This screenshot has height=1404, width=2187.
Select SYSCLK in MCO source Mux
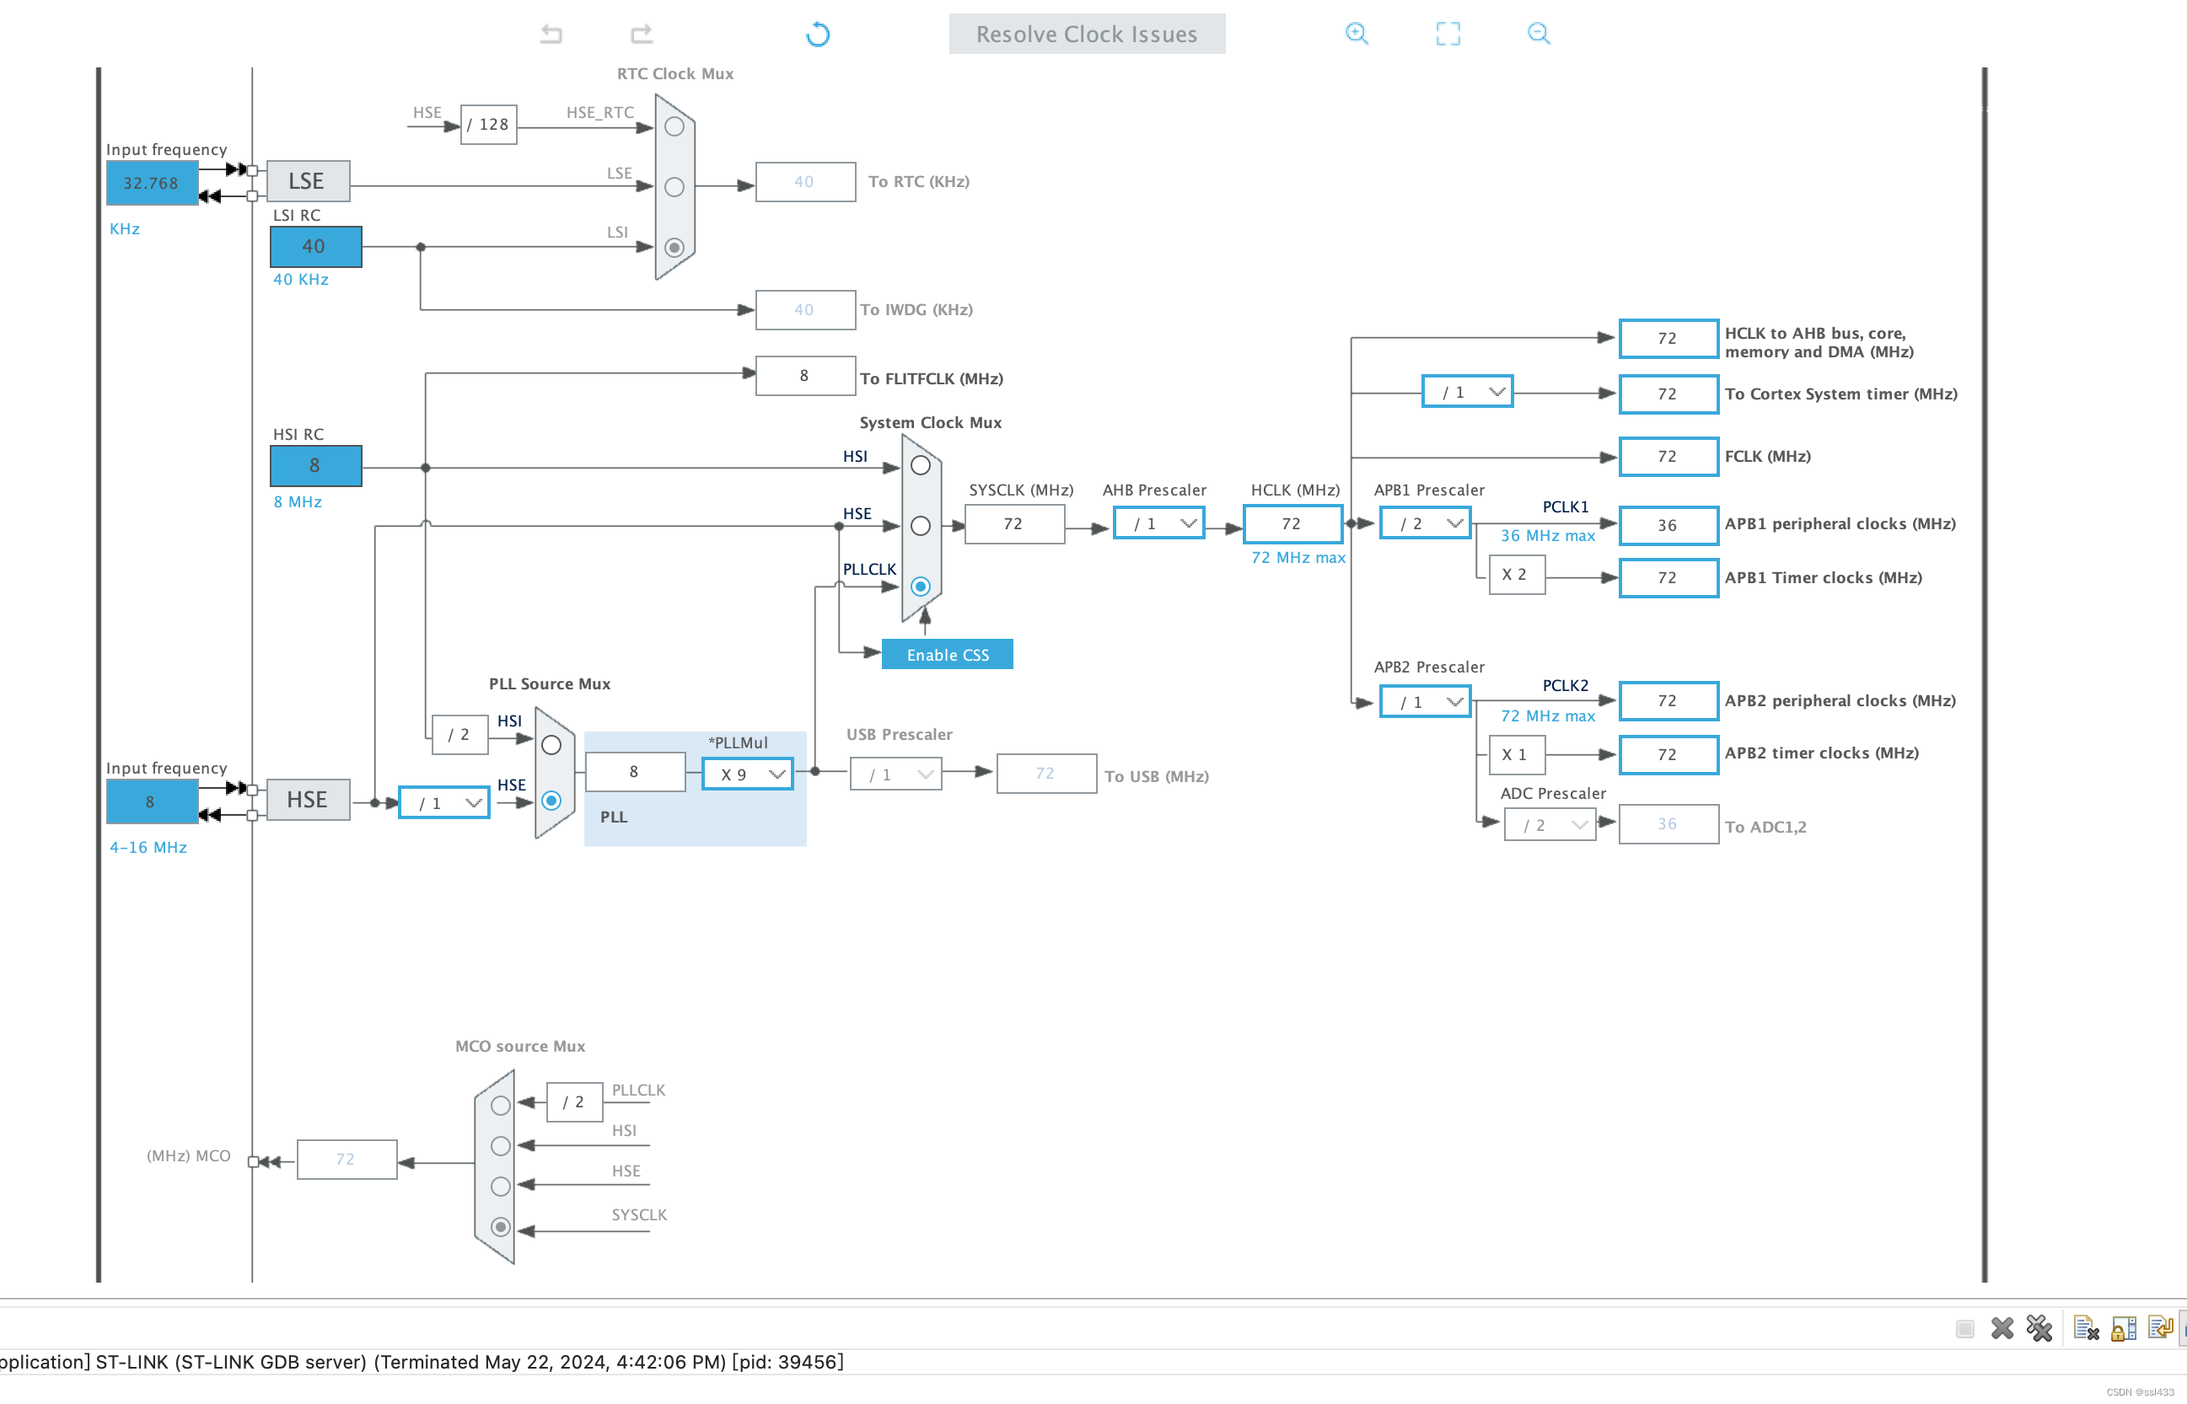pos(500,1227)
